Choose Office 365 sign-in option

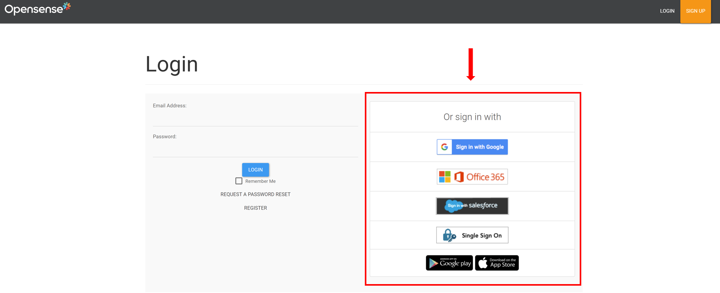pos(472,177)
